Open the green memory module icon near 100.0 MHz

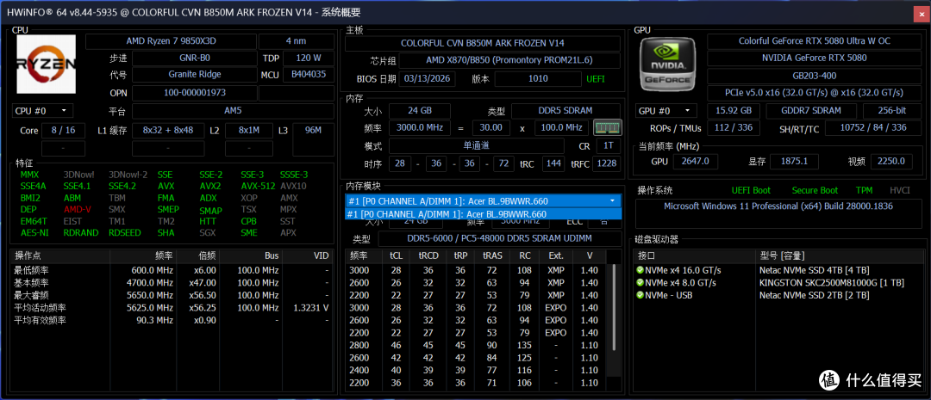(608, 127)
